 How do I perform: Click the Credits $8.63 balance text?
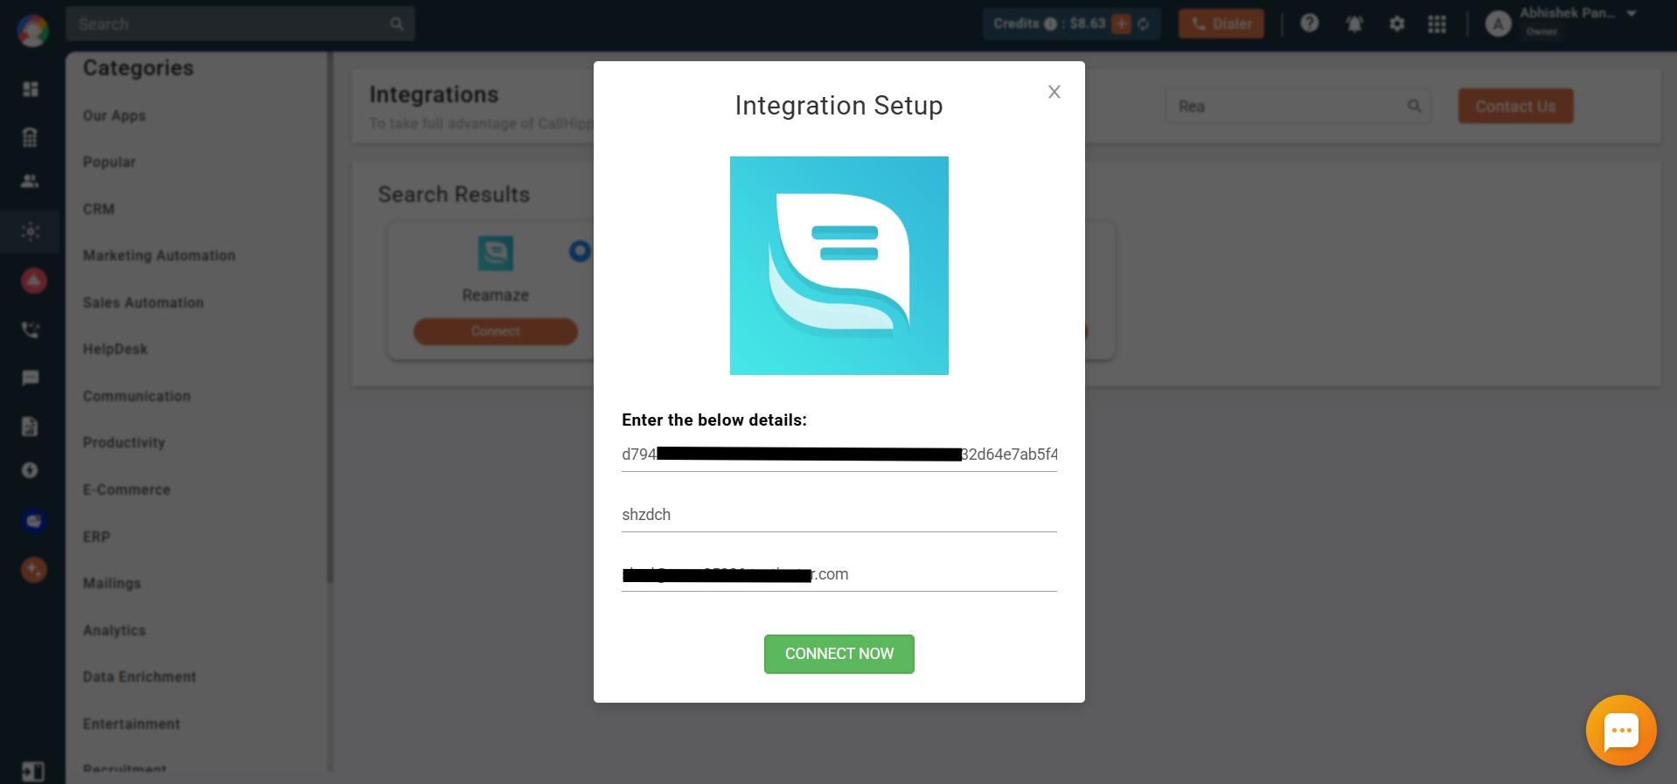[x=1049, y=24]
